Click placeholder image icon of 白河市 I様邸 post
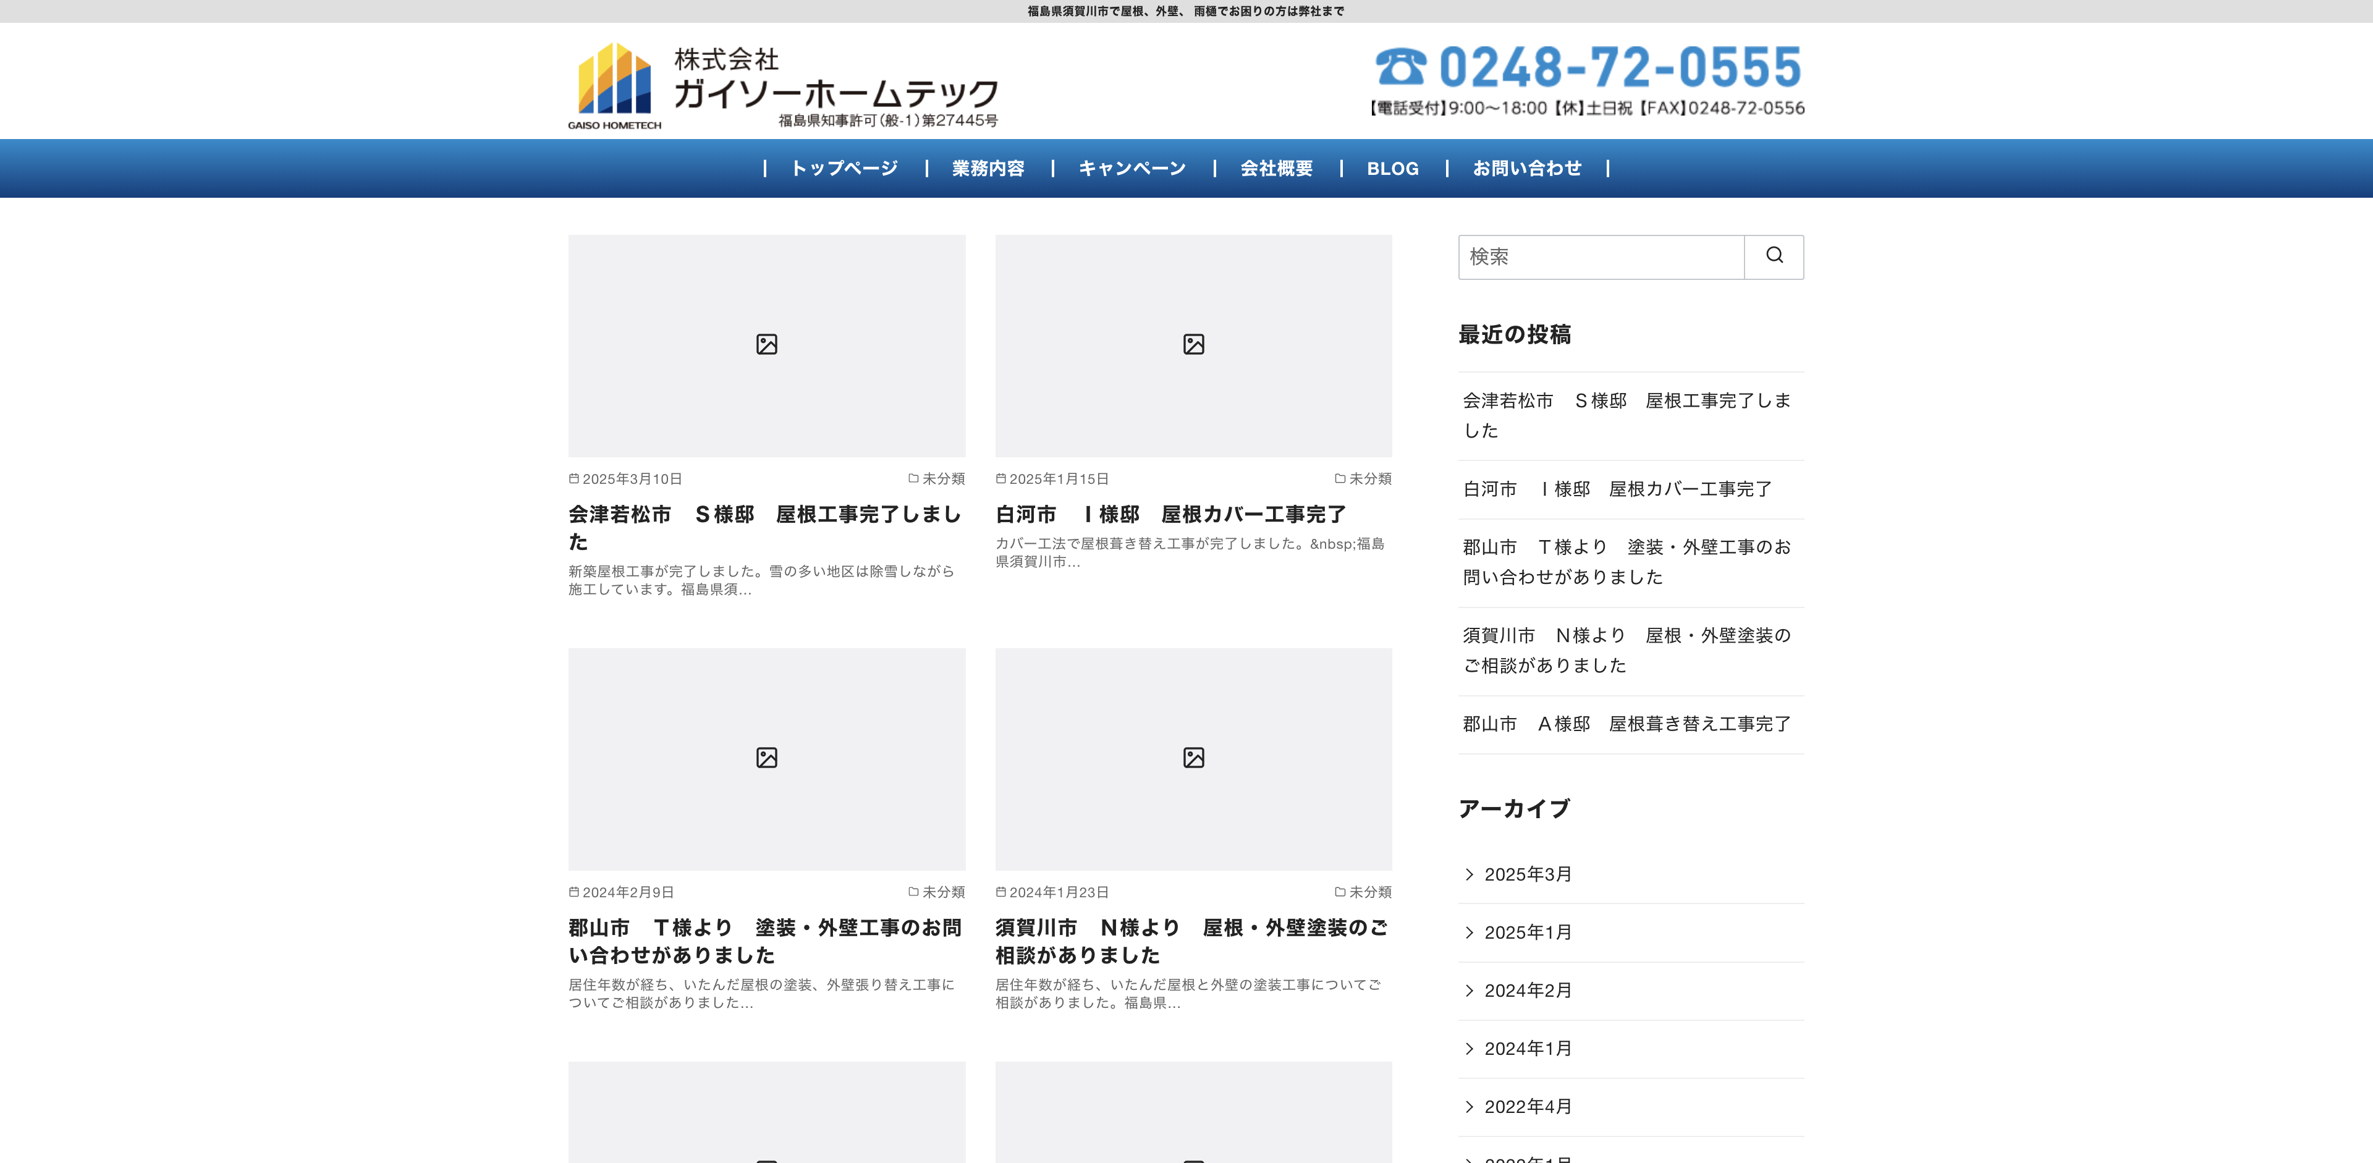 (1193, 344)
